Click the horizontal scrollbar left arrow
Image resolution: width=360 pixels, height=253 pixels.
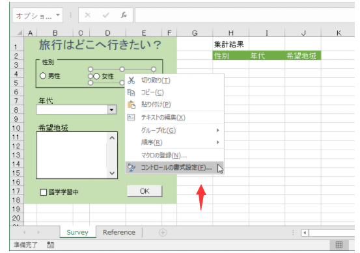pyautogui.click(x=305, y=233)
